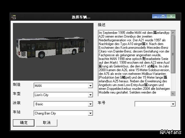Click the 车号 label text
Screen dimensions: 185x138
[x=102, y=103]
